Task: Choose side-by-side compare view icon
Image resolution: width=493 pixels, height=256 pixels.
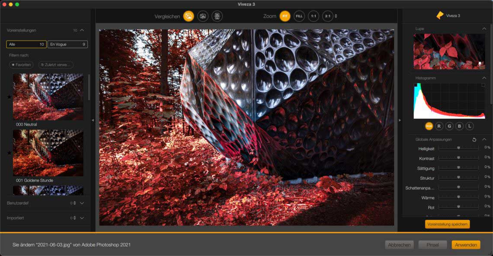Action: (x=217, y=16)
